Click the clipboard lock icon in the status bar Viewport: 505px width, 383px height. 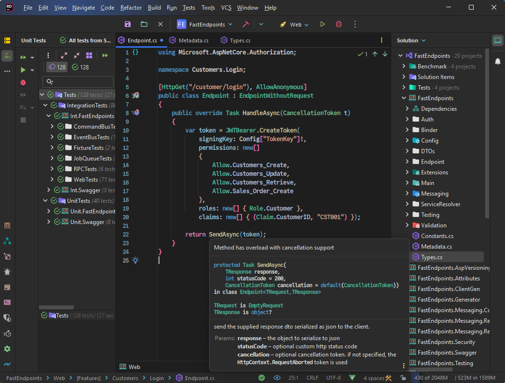(x=402, y=378)
